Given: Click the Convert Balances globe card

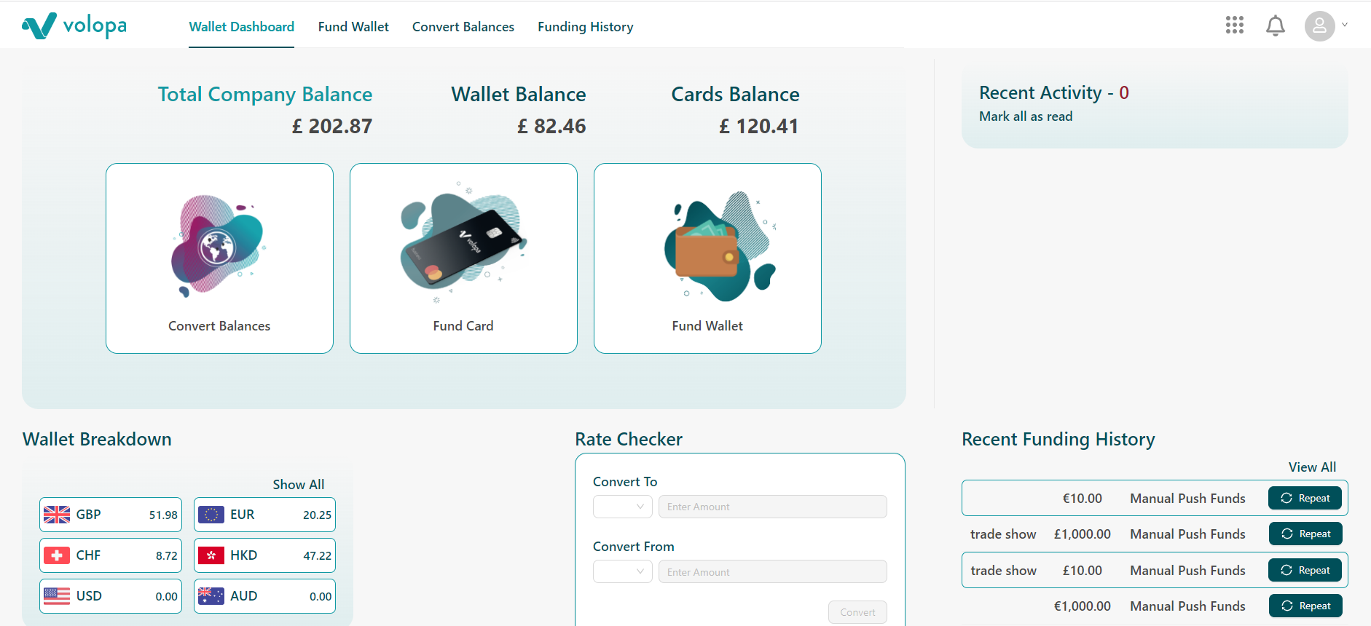Looking at the screenshot, I should pos(219,258).
